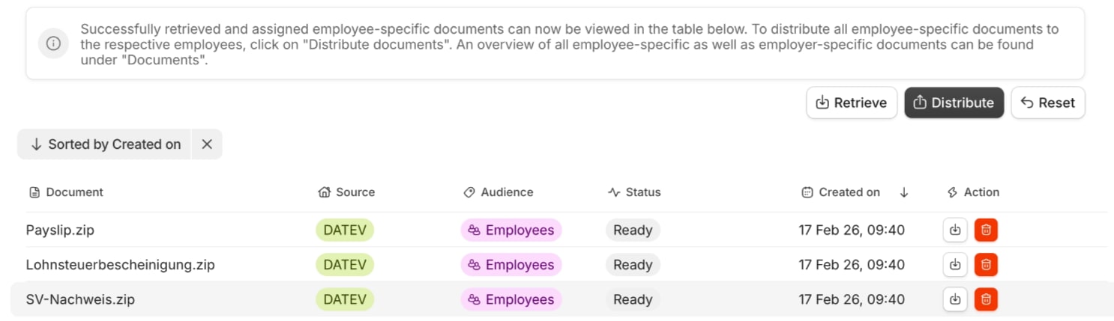
Task: Remove the Created on sort with X
Action: [207, 144]
